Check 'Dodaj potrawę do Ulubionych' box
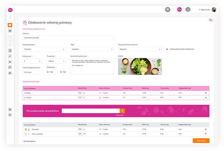 (x=167, y=49)
